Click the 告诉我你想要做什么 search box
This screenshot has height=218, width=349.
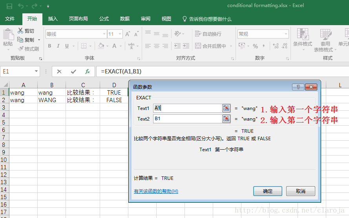[x=207, y=19]
